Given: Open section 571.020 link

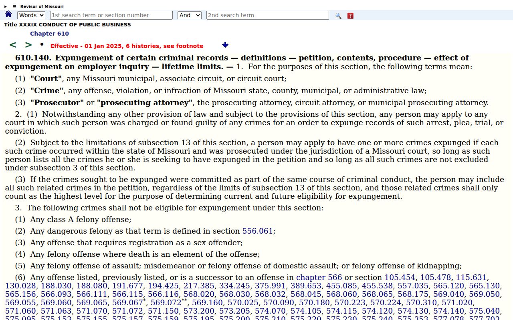Looking at the screenshot, I should pyautogui.click(x=457, y=303).
